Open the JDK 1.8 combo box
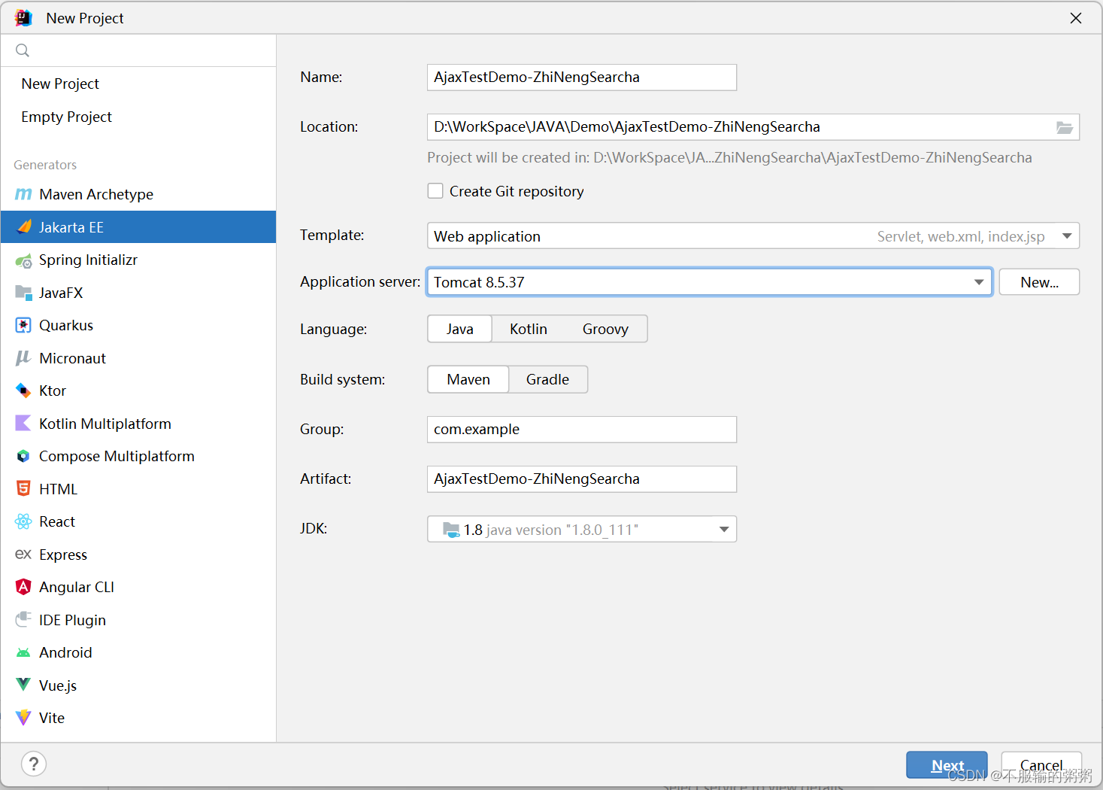The width and height of the screenshot is (1103, 790). (x=582, y=529)
